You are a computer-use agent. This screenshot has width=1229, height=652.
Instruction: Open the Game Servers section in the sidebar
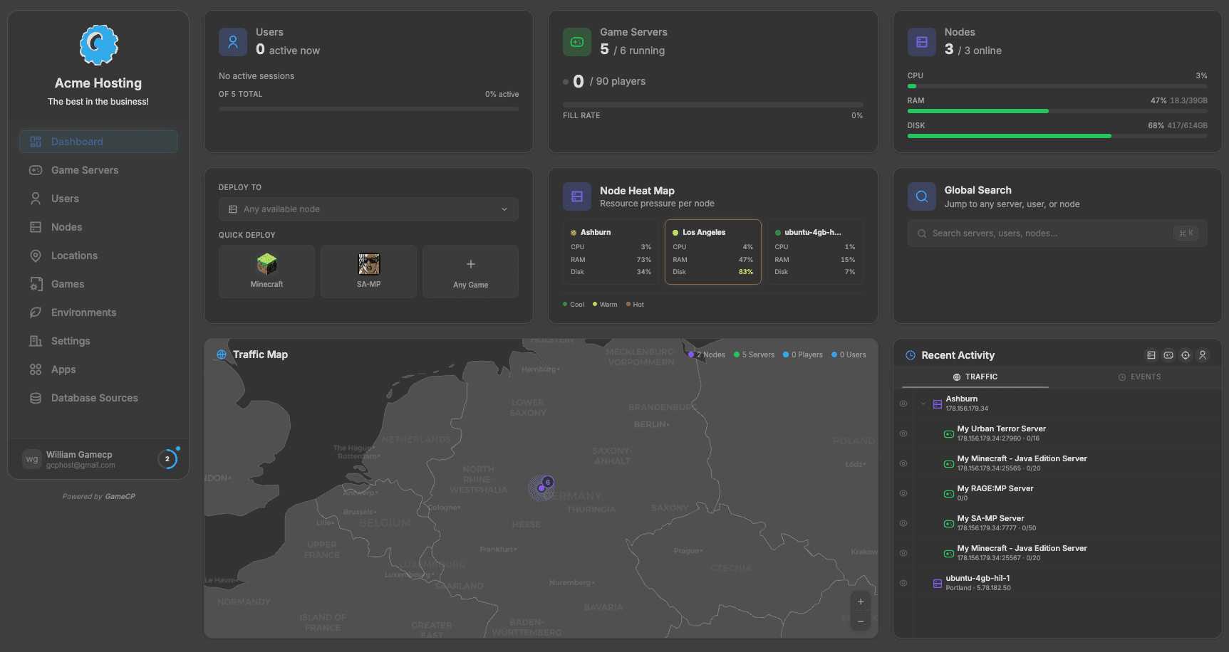tap(84, 169)
